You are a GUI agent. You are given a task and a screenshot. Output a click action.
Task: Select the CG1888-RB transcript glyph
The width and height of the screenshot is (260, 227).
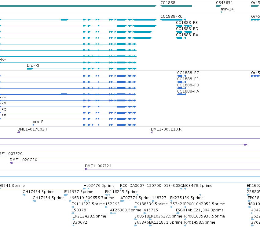[x=184, y=26]
